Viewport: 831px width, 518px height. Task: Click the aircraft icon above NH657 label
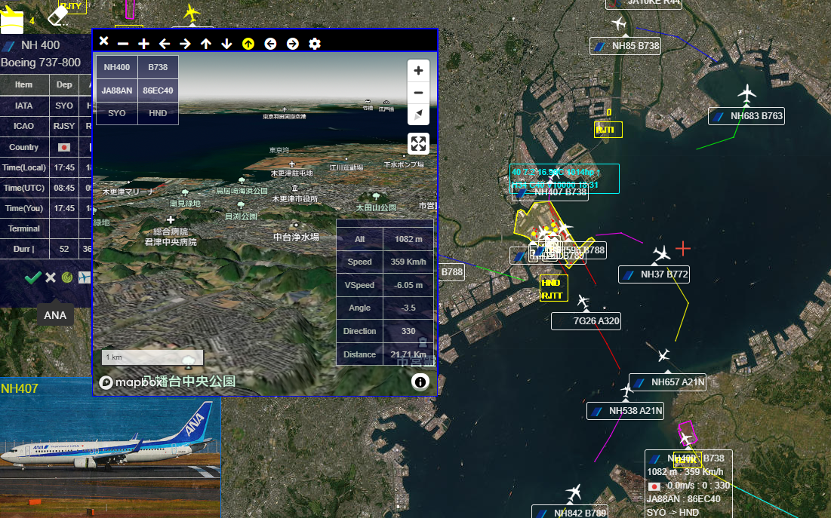pyautogui.click(x=663, y=355)
